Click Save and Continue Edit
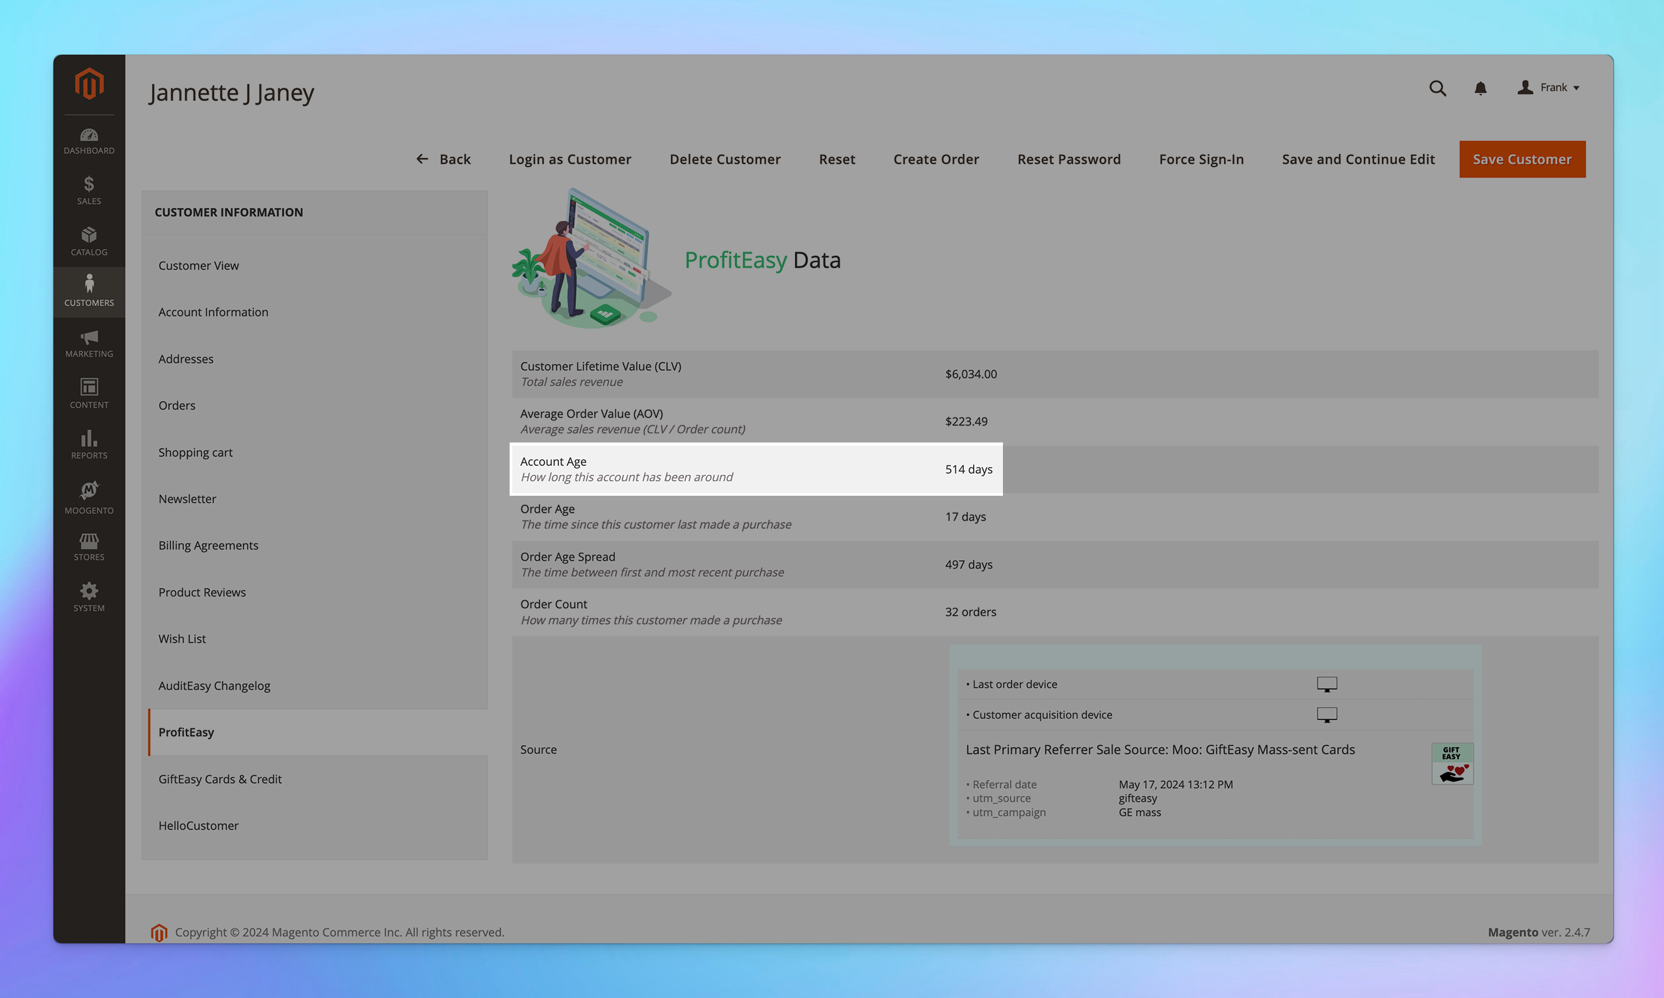Viewport: 1664px width, 998px height. (x=1358, y=159)
